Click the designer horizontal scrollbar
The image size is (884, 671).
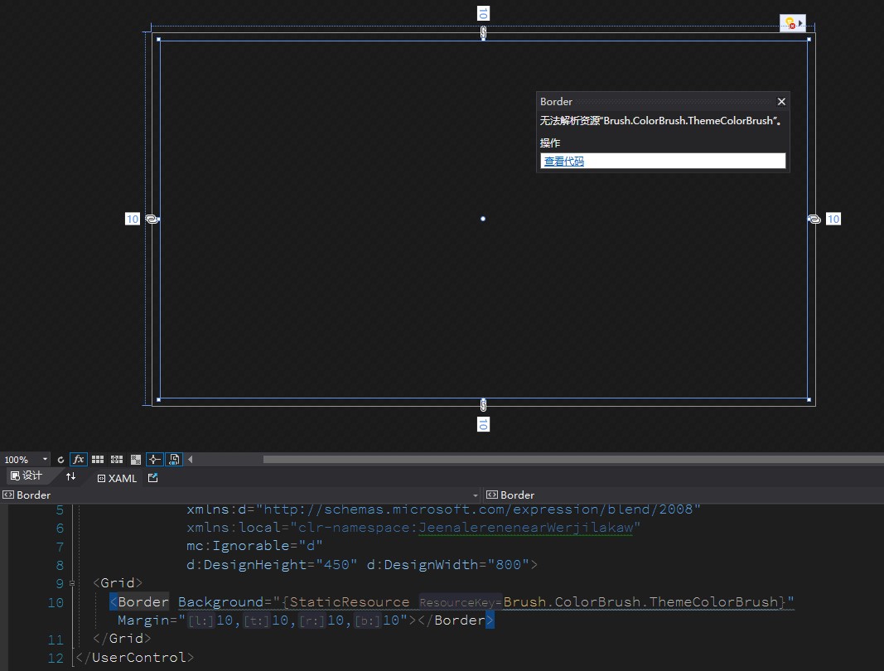pos(573,460)
